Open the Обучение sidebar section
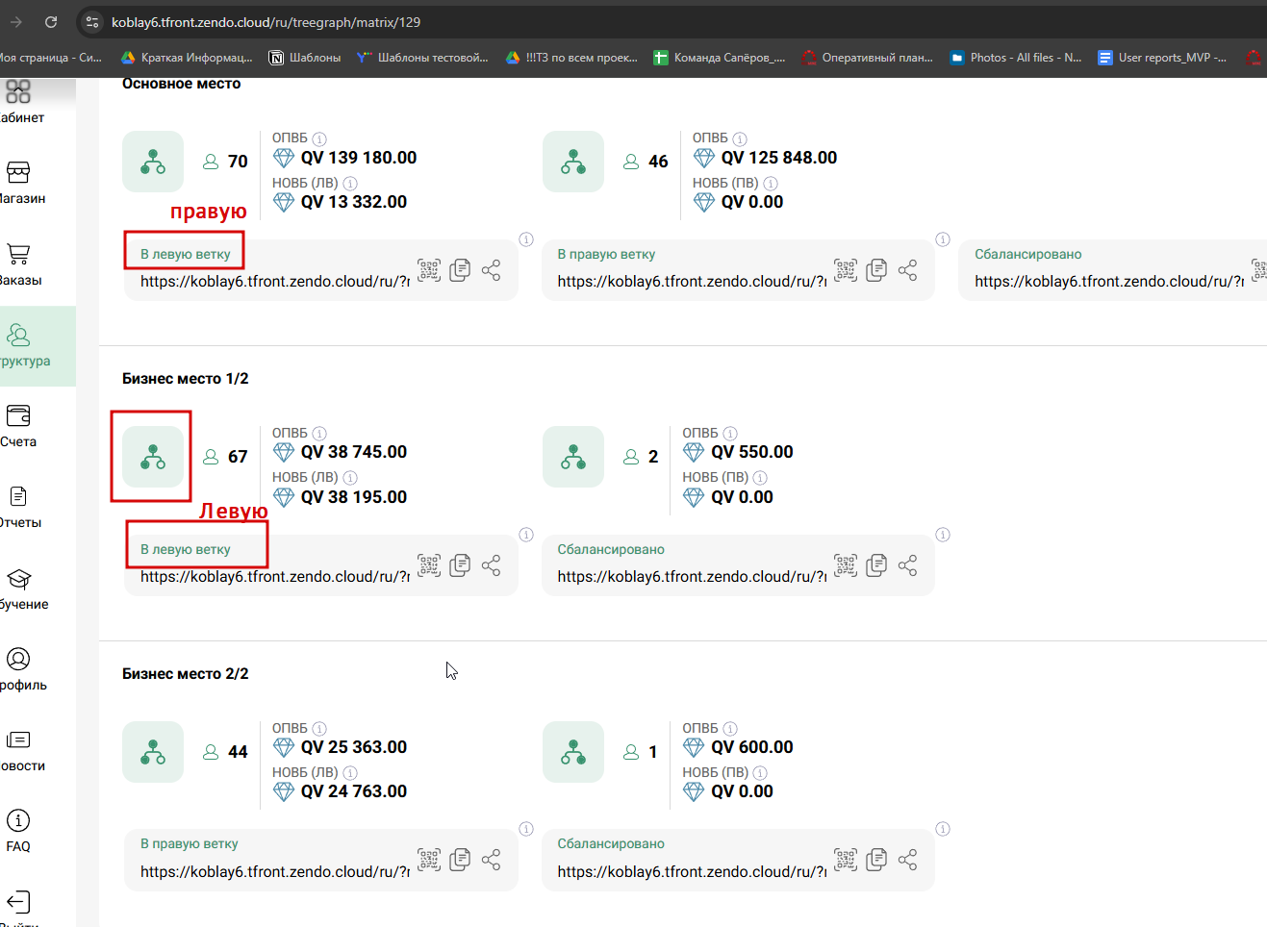 pos(21,589)
